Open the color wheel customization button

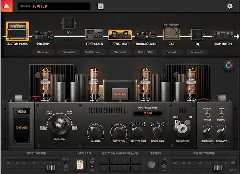pos(229,65)
